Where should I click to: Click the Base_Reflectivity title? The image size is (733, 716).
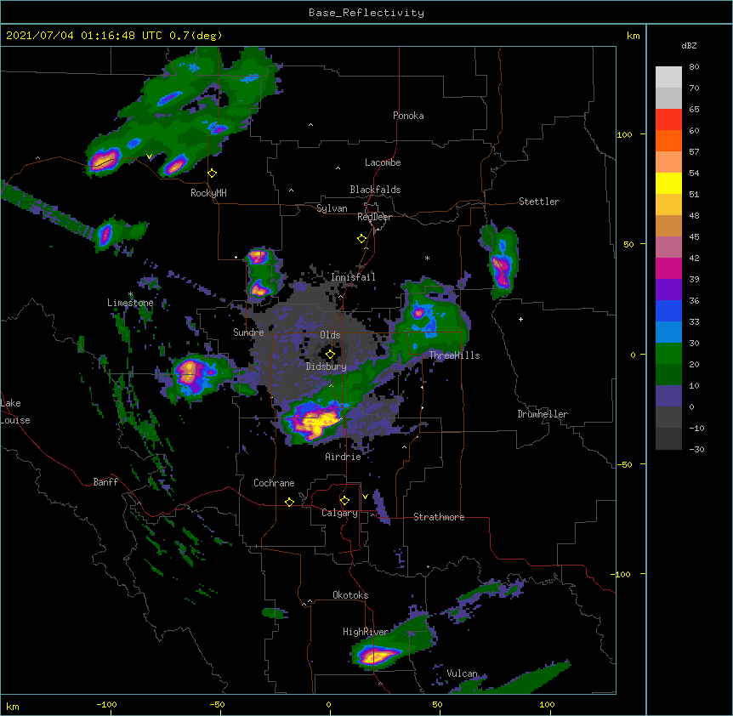pyautogui.click(x=366, y=13)
